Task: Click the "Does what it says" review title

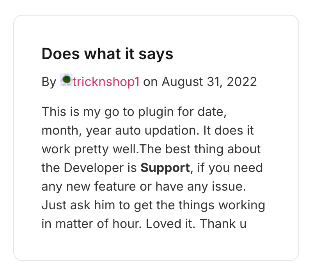Action: pos(107,54)
